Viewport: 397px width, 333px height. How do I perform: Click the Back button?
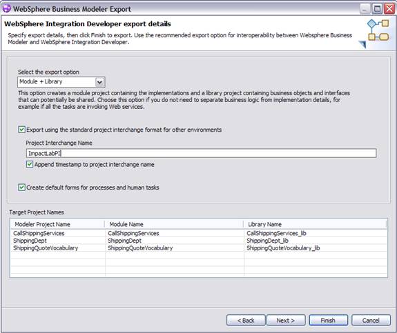coord(246,321)
